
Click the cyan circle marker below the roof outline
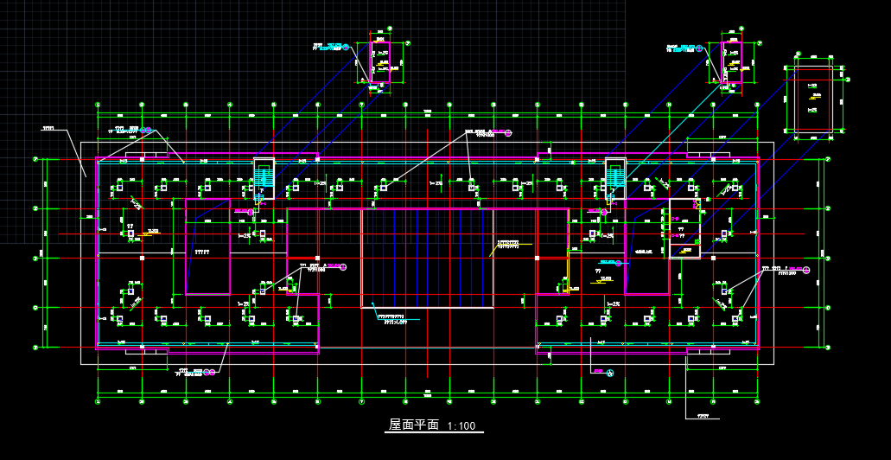click(610, 374)
